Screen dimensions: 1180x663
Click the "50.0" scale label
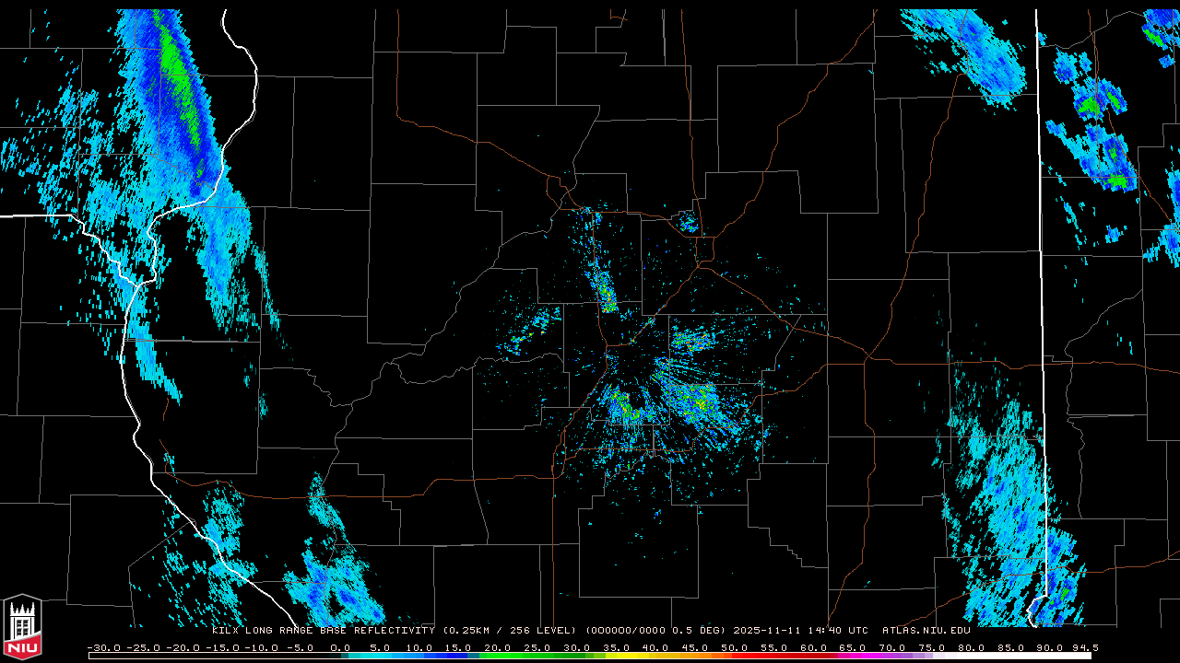pyautogui.click(x=735, y=647)
